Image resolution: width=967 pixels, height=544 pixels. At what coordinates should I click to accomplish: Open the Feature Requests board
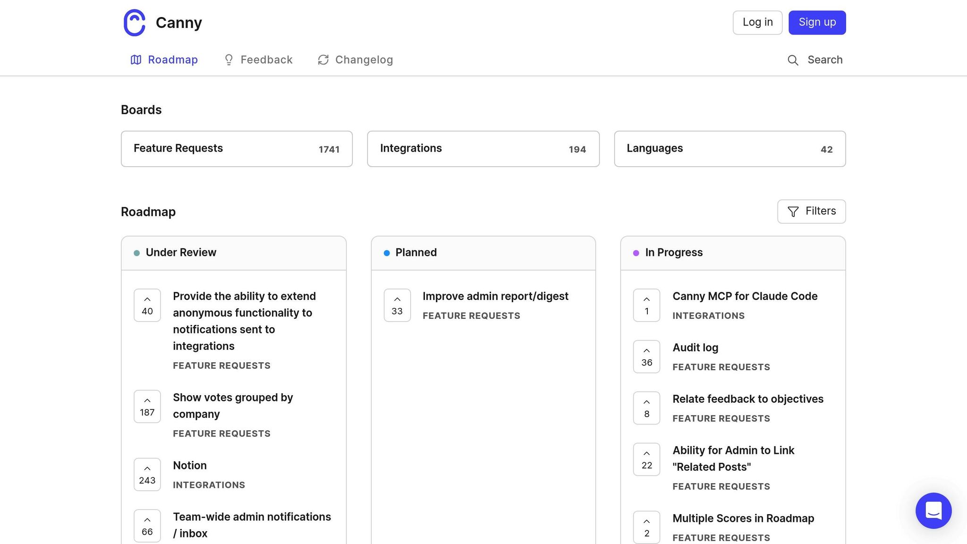click(237, 149)
